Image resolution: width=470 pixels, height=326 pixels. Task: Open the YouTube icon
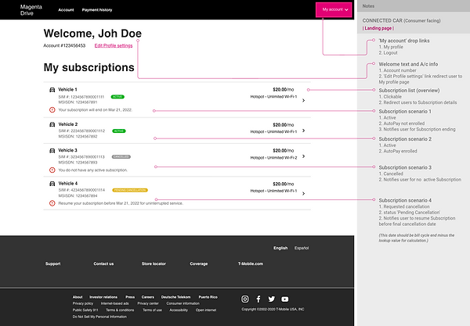(285, 299)
